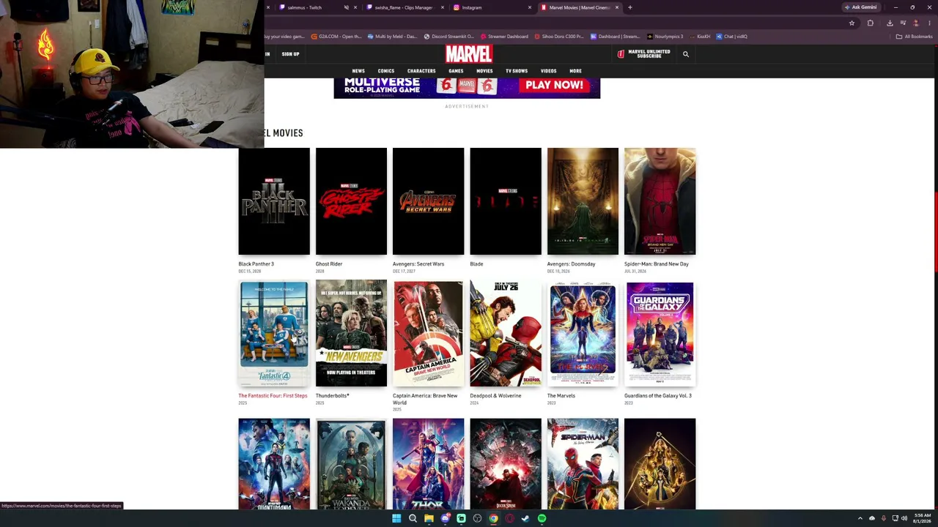Close the Marvel Movies tab
The width and height of the screenshot is (938, 527).
point(617,7)
